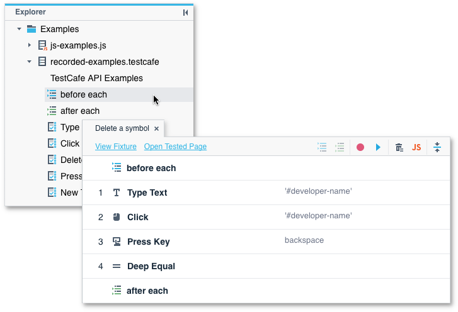Select action 4 Deep Equal

pos(266,266)
